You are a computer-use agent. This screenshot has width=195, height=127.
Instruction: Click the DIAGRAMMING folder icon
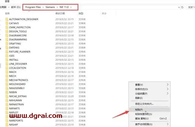click(x=7, y=40)
